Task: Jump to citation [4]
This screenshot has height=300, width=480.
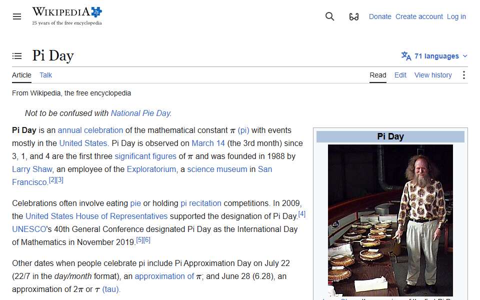Action: coord(302,214)
